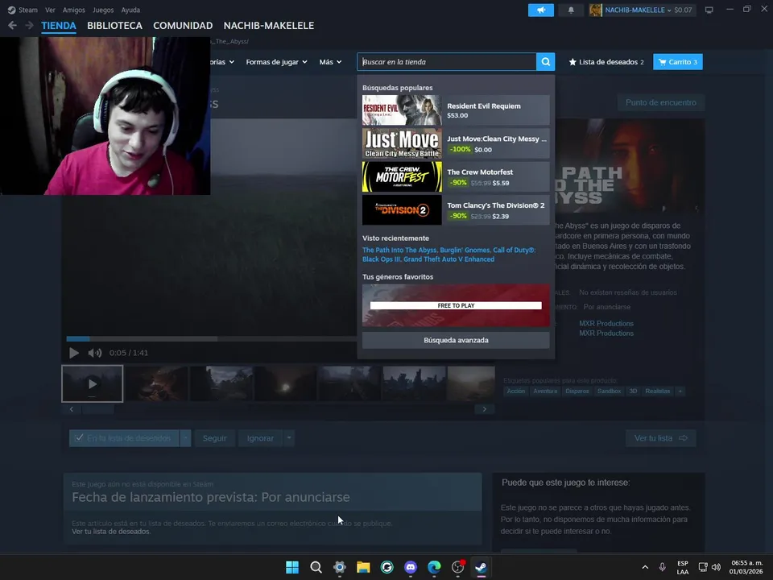Open the Carrito shopping cart

pyautogui.click(x=678, y=62)
